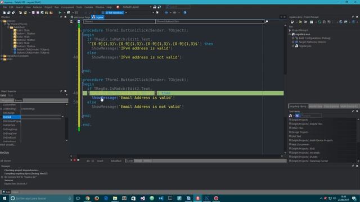Image resolution: width=360 pixels, height=202 pixels.
Task: Switch to Code view tab at bottom
Action: tap(130, 161)
